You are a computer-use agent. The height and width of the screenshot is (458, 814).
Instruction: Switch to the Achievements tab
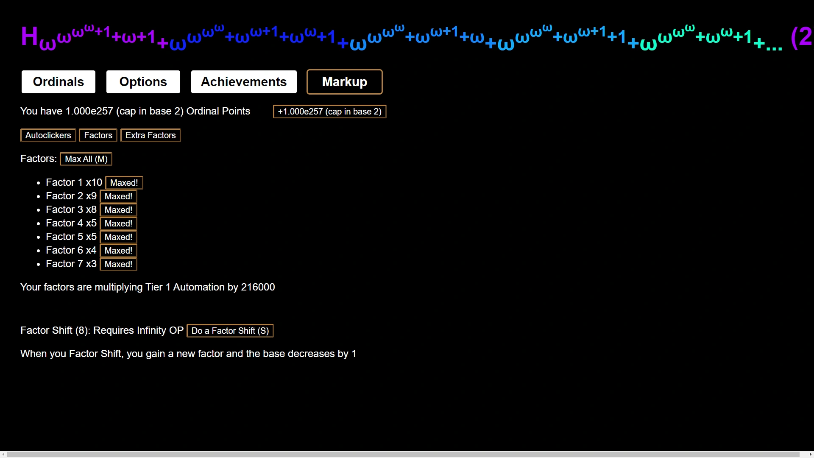pyautogui.click(x=244, y=82)
